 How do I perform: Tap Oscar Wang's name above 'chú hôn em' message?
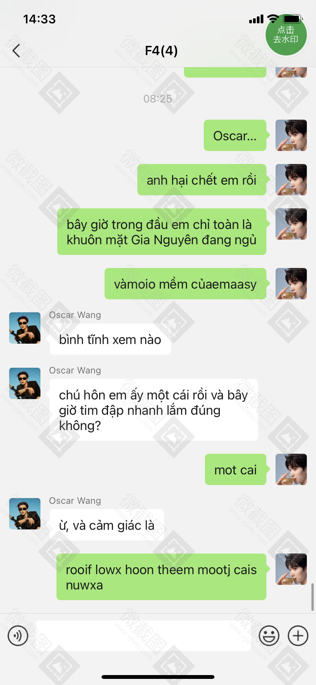tap(75, 370)
